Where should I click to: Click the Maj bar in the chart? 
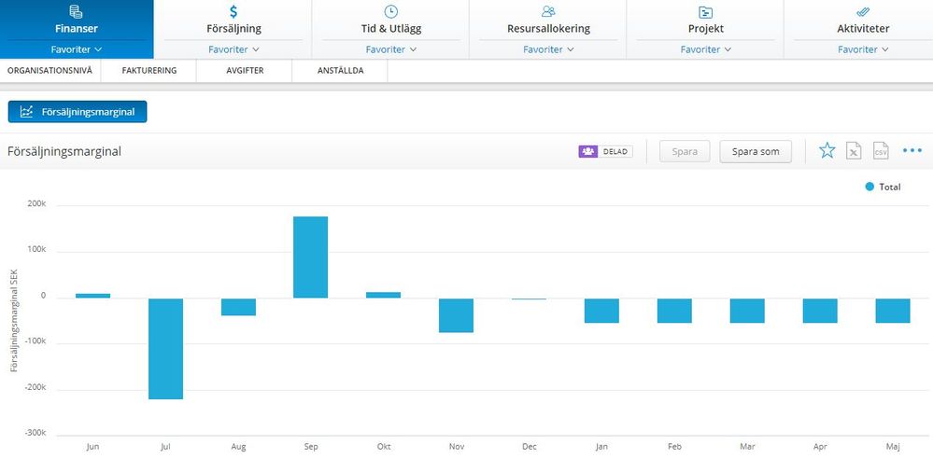click(x=893, y=311)
